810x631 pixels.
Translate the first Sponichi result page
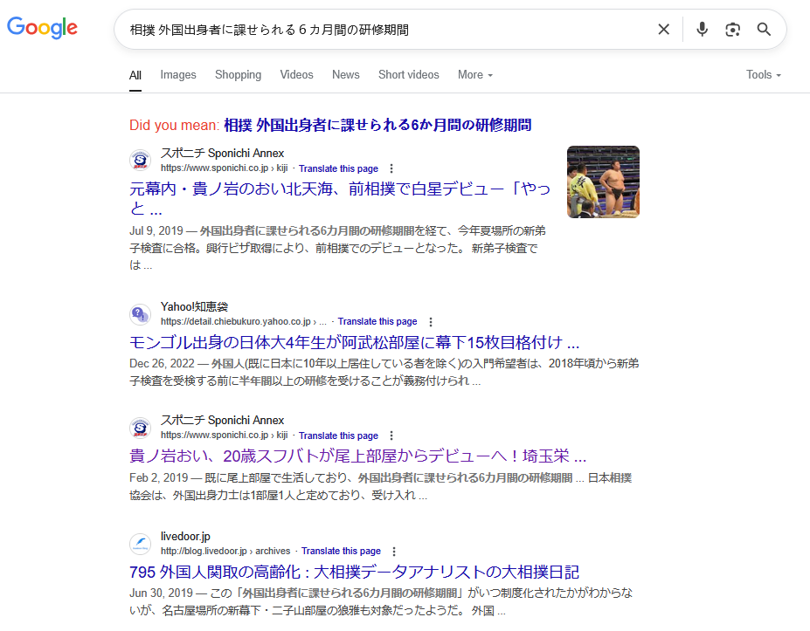[338, 168]
